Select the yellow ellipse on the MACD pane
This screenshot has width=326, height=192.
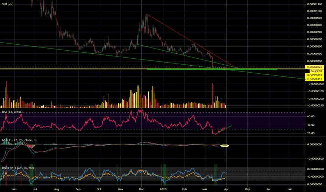[224, 146]
